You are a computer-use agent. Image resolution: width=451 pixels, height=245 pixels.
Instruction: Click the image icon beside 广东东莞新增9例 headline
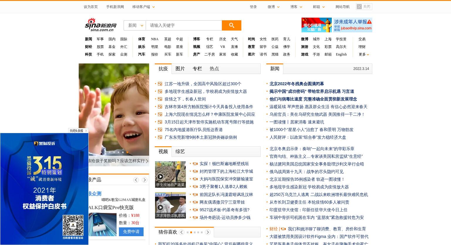[160, 137]
